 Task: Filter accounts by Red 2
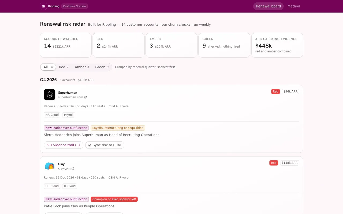[x=64, y=67]
